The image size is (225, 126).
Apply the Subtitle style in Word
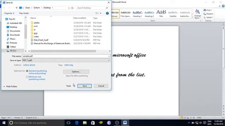point(173,14)
